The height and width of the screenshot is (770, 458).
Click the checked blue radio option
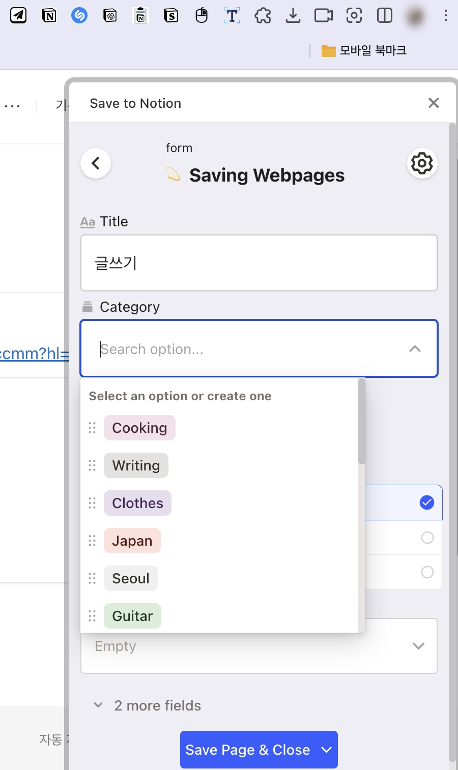pos(427,502)
